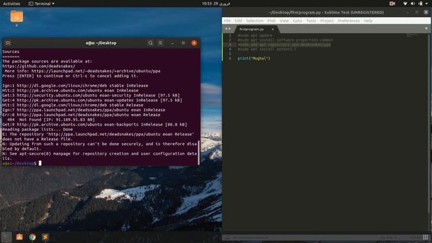
Task: Maximize the Sublime Text window
Action: click(417, 12)
